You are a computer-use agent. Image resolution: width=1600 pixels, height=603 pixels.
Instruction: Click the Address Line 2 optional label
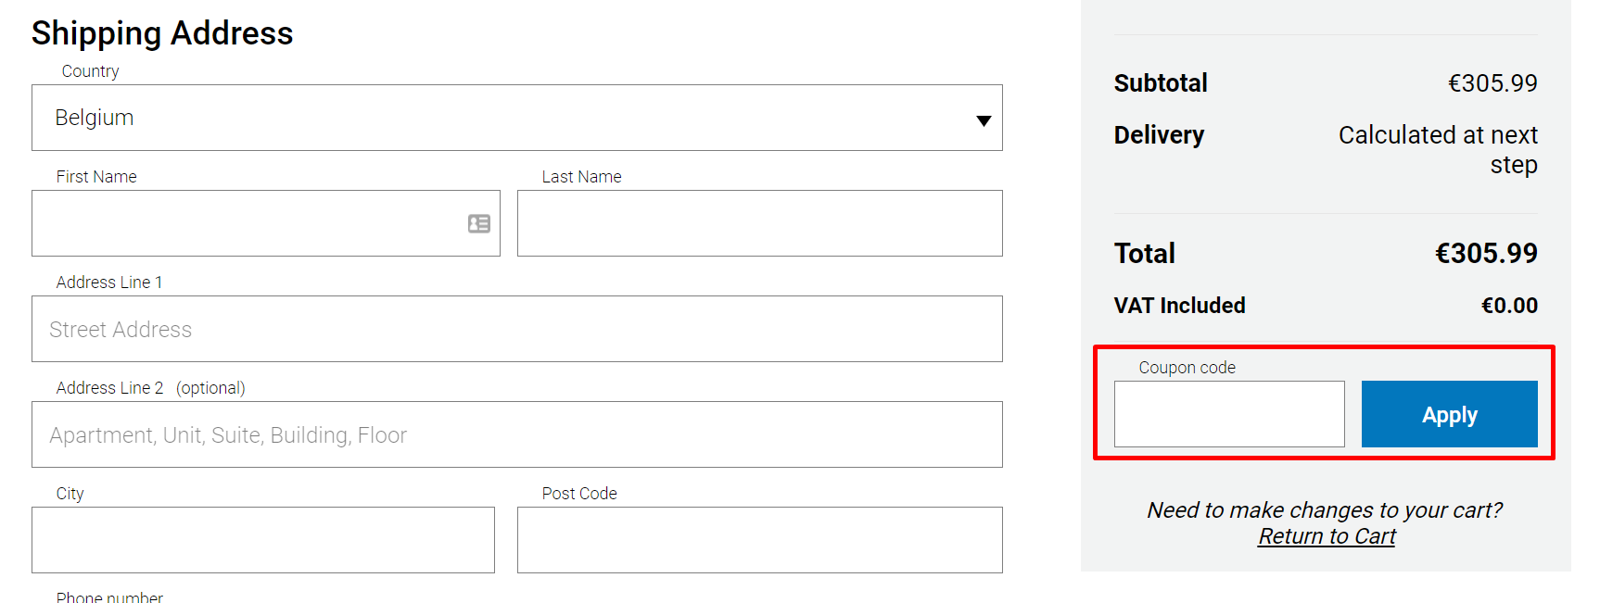tap(150, 388)
